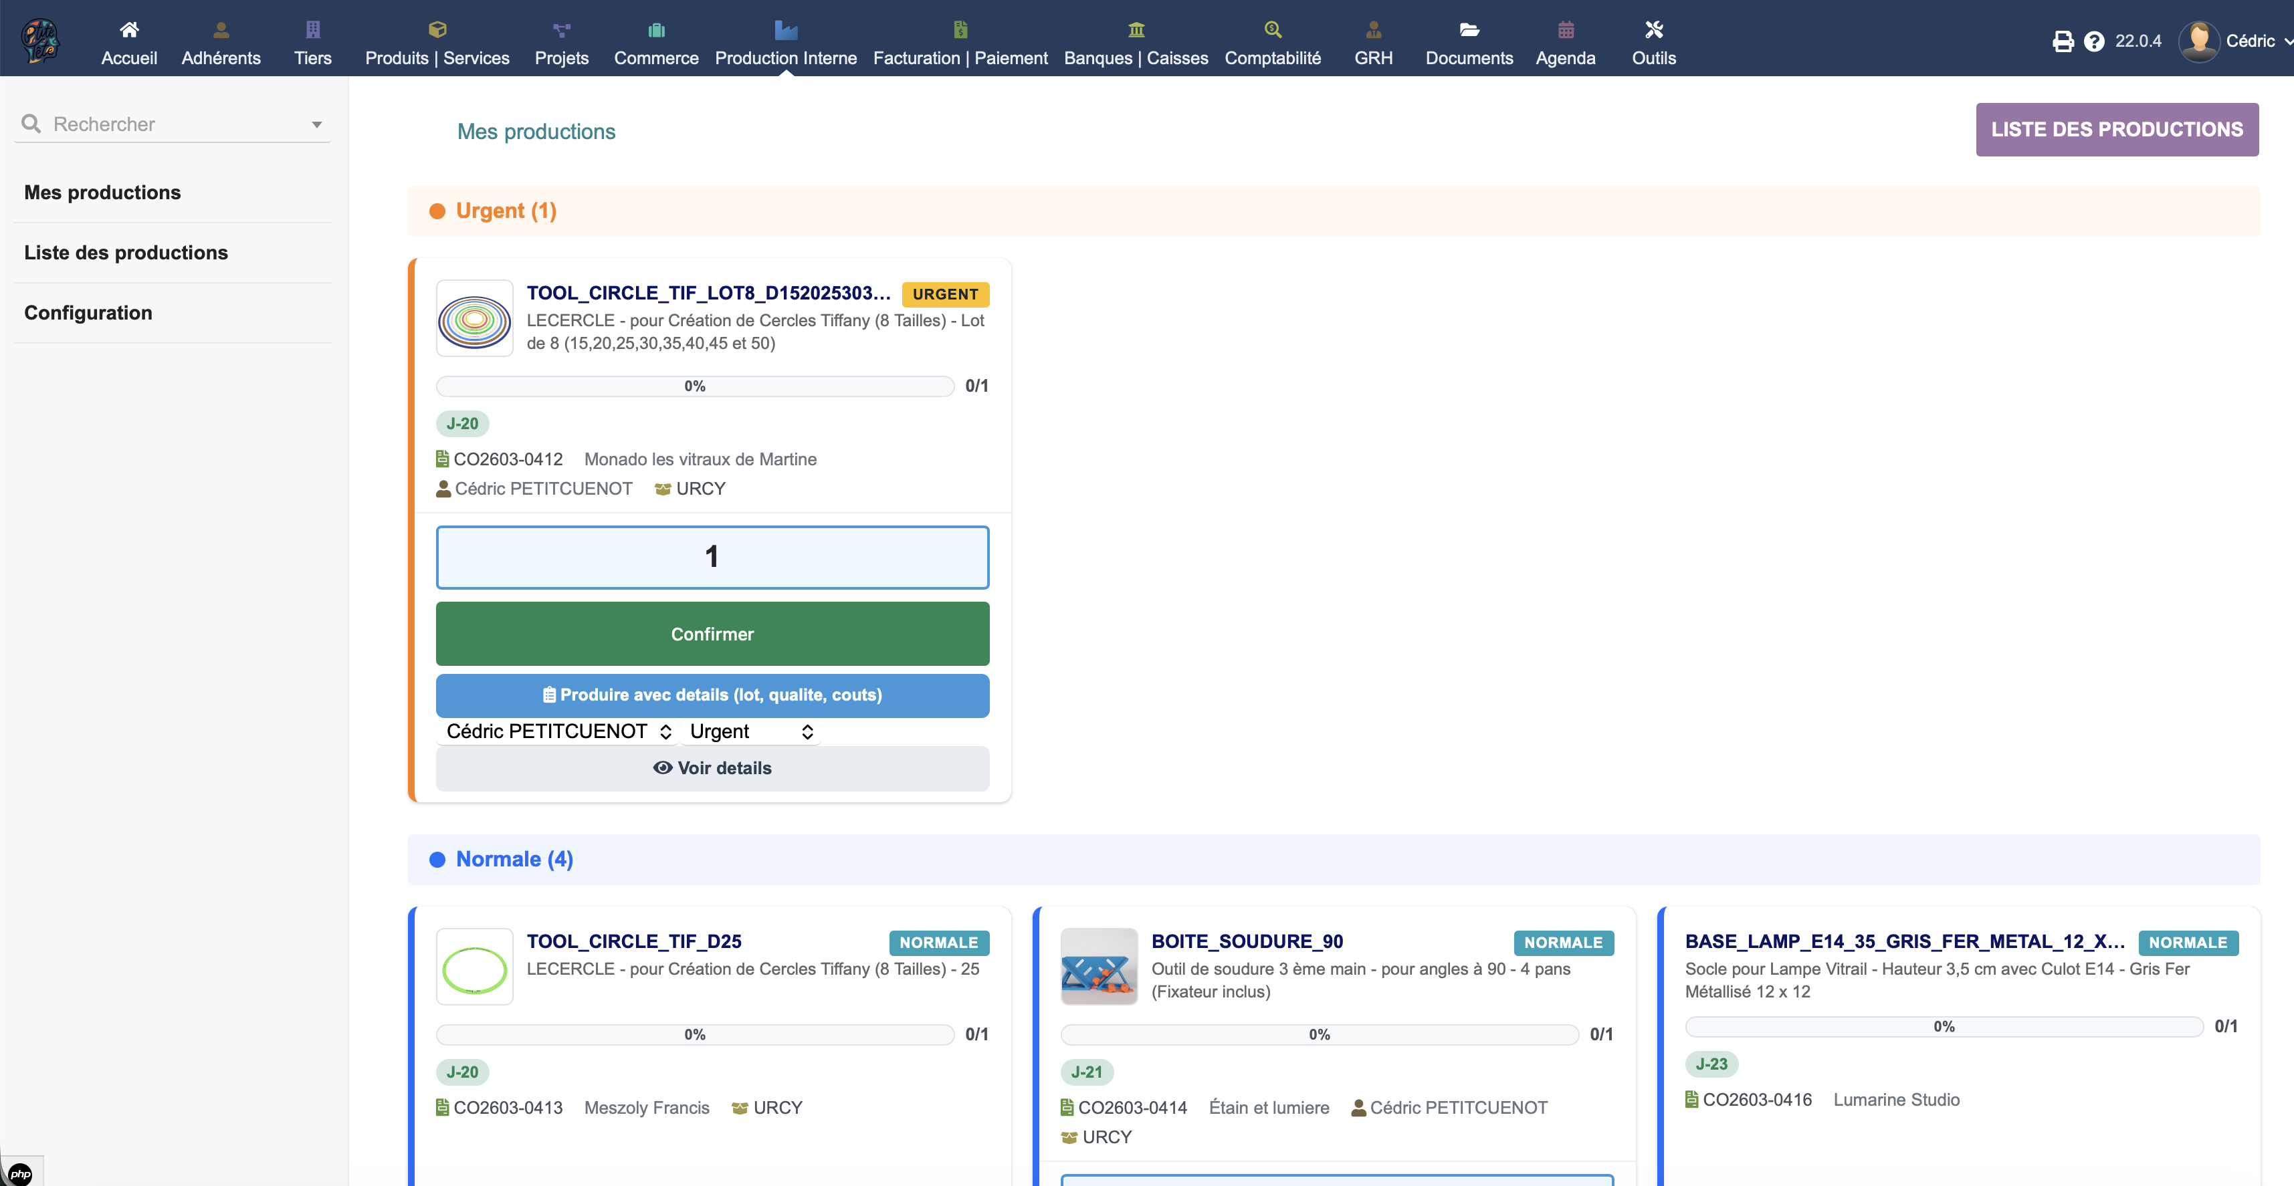Click the printer icon in top bar

click(x=2063, y=41)
